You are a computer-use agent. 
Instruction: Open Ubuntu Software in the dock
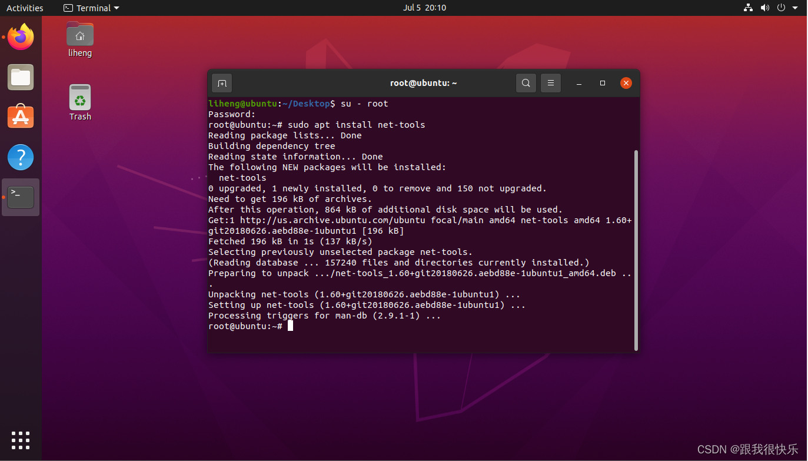(21, 117)
